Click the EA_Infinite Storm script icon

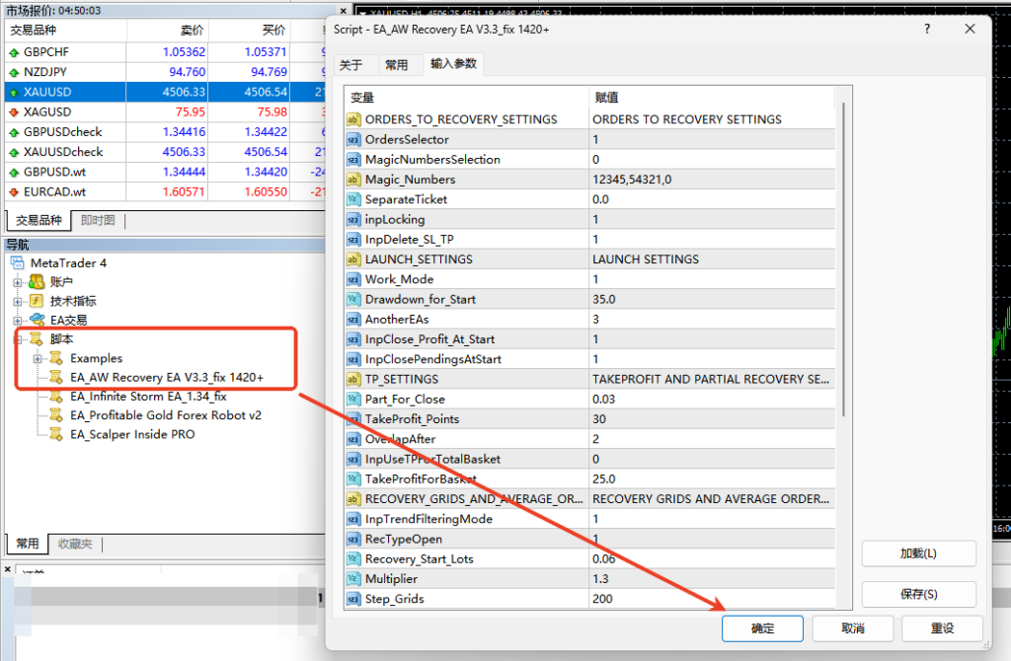point(56,397)
